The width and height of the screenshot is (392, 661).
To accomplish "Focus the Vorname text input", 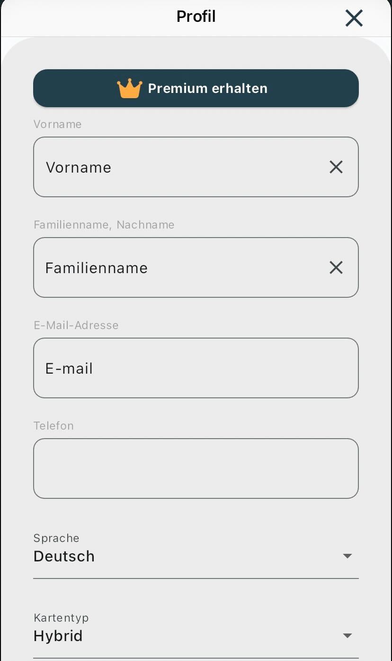I will pos(180,167).
